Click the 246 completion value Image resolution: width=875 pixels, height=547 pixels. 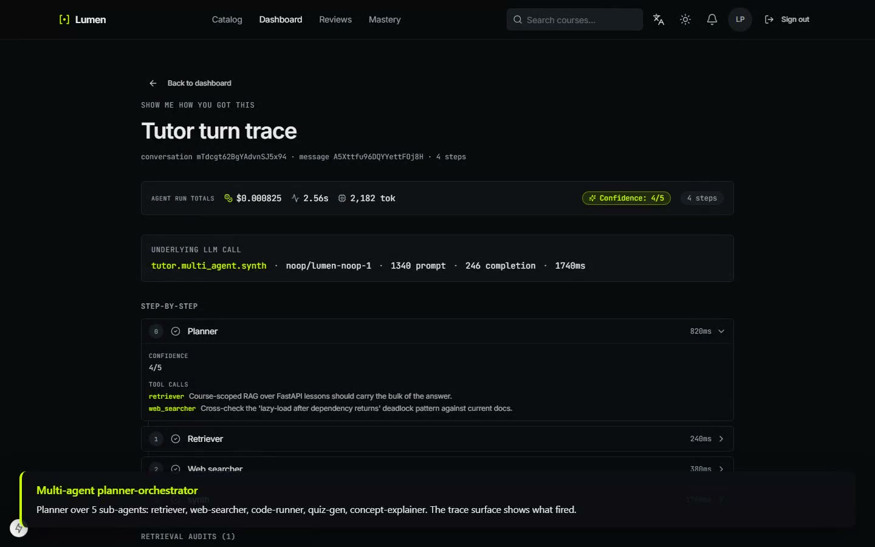coord(500,266)
